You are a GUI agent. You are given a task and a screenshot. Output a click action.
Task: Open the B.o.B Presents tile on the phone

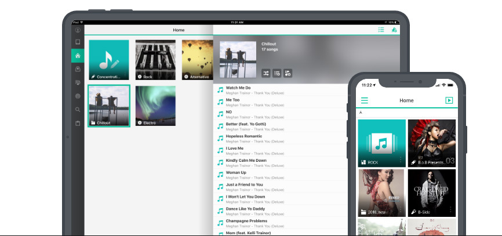click(x=431, y=143)
